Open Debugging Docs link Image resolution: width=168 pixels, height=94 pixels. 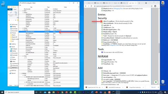tap(118, 9)
